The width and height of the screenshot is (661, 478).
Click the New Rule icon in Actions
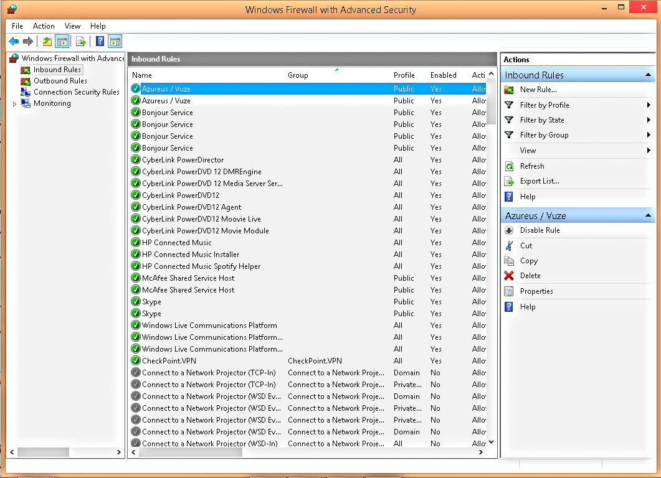509,90
